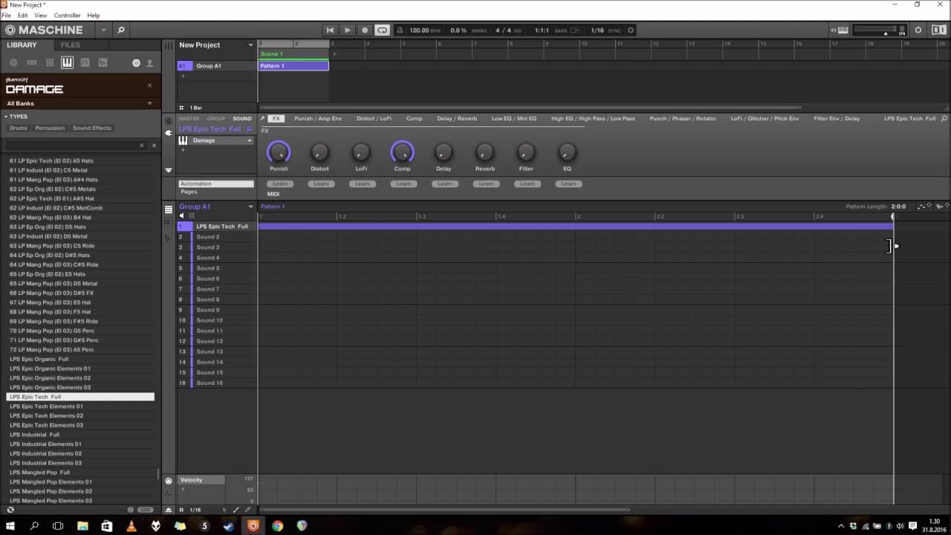951x535 pixels.
Task: Click the Reverb knob
Action: point(484,152)
